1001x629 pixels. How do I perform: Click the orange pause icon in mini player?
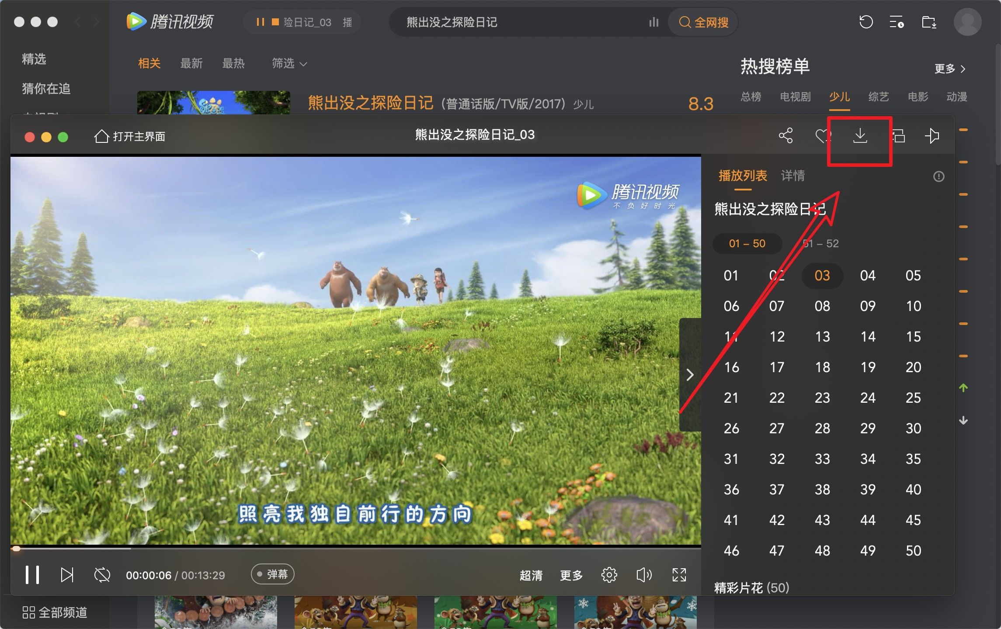[261, 22]
